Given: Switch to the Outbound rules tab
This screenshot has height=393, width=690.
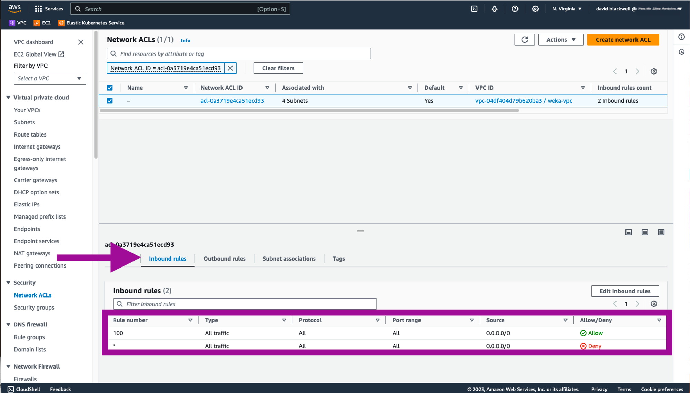Looking at the screenshot, I should pyautogui.click(x=224, y=259).
